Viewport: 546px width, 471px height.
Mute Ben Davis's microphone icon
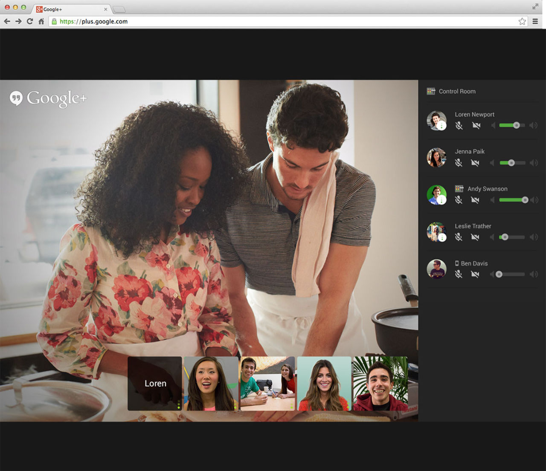point(459,274)
